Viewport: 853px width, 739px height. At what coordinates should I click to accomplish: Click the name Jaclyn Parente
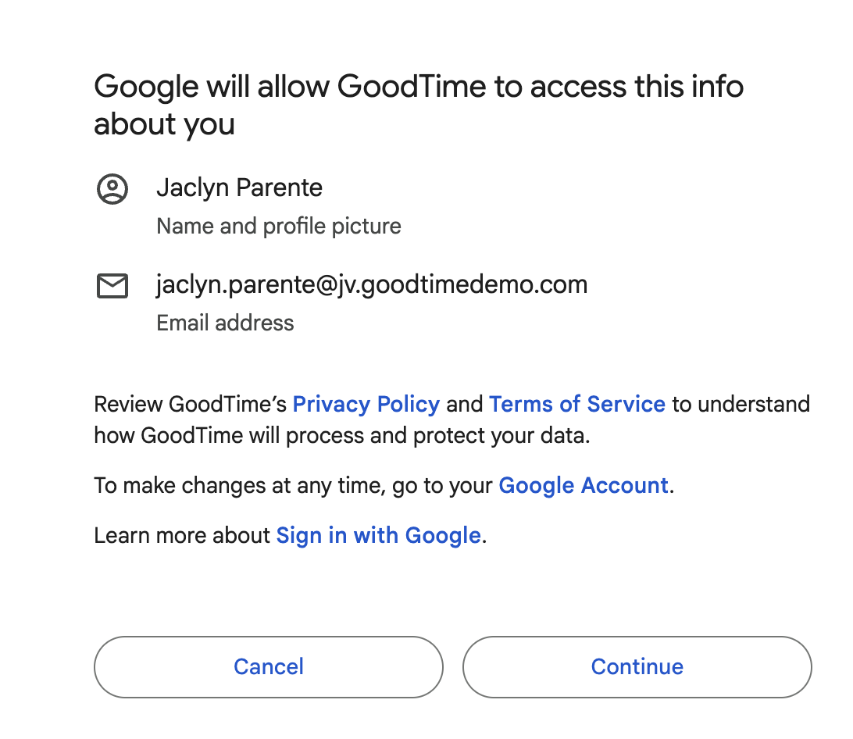[239, 188]
